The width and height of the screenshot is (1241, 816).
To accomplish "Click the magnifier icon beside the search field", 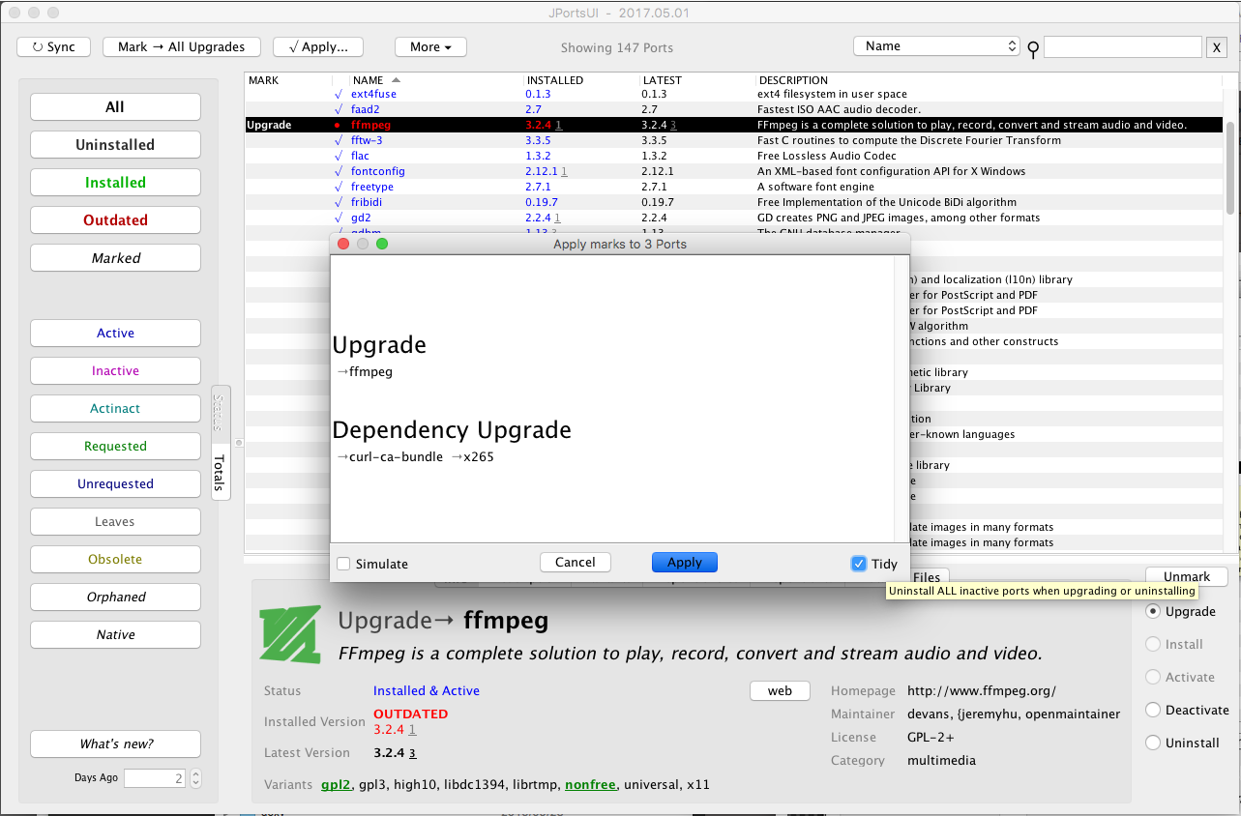I will (x=1032, y=46).
